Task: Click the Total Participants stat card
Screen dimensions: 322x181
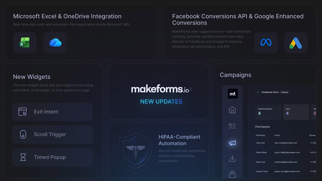Action: [268, 112]
